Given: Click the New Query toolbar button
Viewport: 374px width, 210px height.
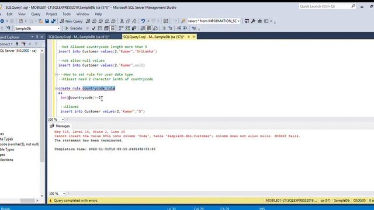Looking at the screenshot, I should click(x=71, y=21).
